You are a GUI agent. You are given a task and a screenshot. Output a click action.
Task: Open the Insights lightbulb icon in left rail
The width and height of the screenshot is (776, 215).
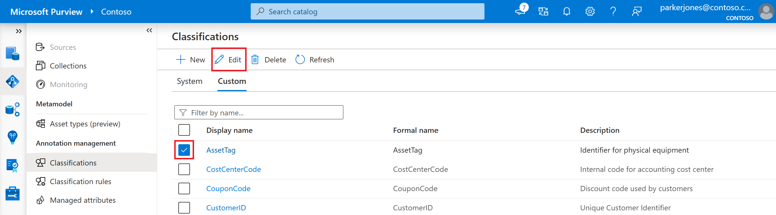[12, 138]
